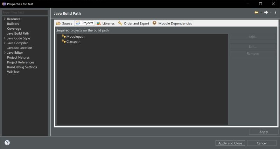Select Java Editor in the tree
This screenshot has height=149, width=280.
click(x=15, y=52)
